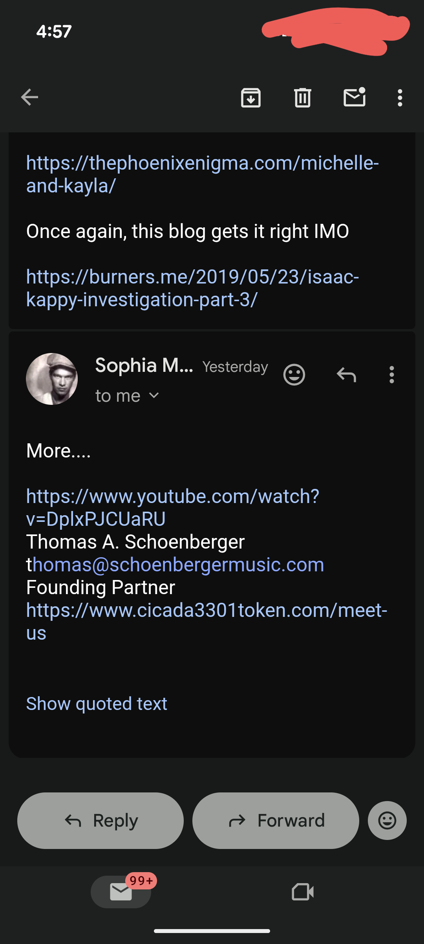
Task: Open the top toolbar overflow menu
Action: 400,97
